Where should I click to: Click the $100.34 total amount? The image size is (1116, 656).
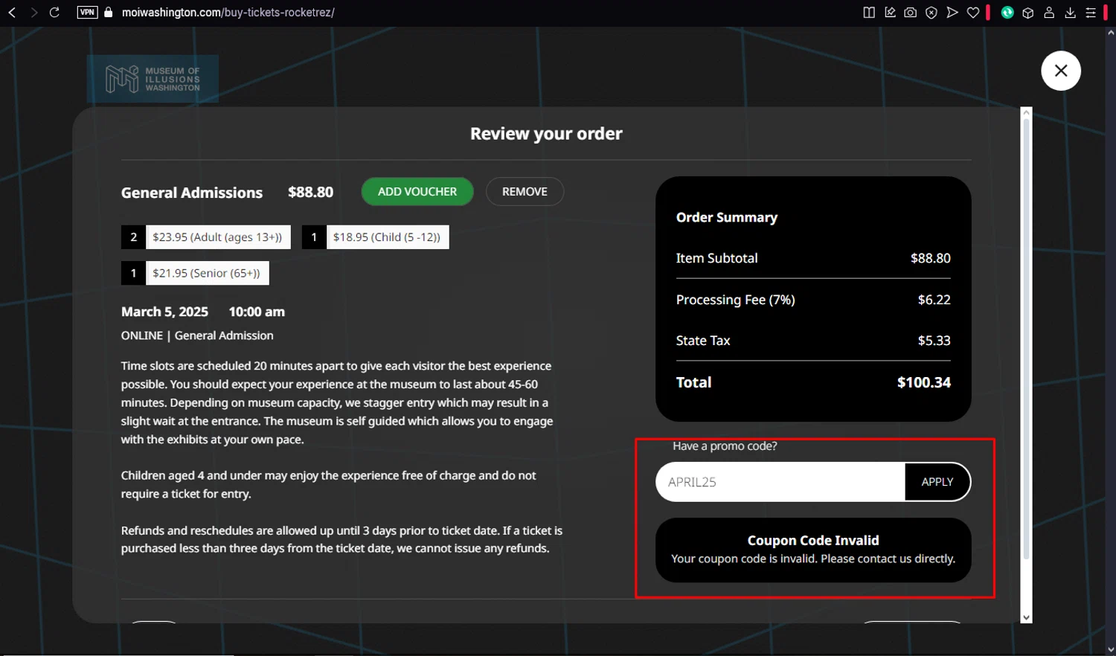tap(924, 382)
